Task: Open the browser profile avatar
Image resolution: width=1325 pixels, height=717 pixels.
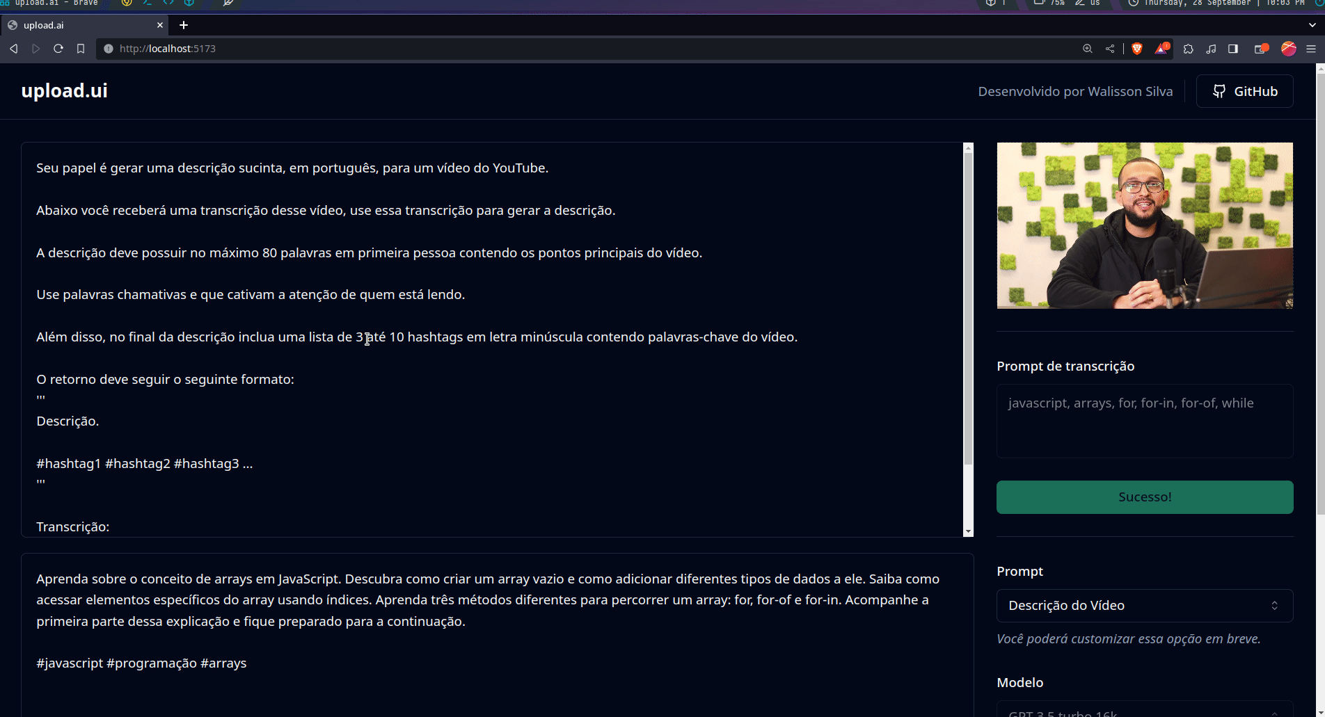Action: (1289, 49)
